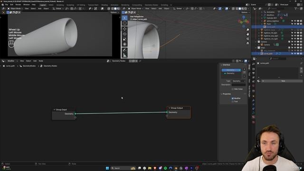
Task: Toggle exclude checkbox for ships collection
Action: (289, 47)
